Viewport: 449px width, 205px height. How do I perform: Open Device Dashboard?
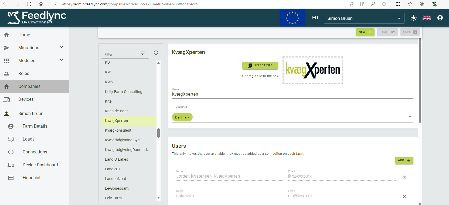[x=34, y=165]
